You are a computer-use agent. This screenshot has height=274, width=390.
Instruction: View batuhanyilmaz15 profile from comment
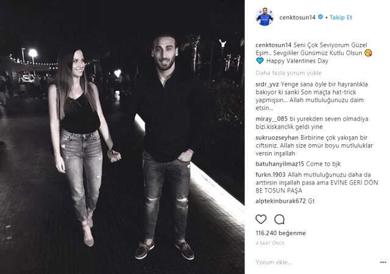tap(280, 164)
